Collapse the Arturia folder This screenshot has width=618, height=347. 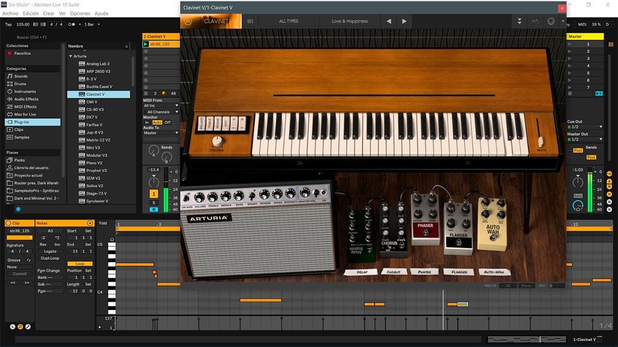[x=71, y=56]
